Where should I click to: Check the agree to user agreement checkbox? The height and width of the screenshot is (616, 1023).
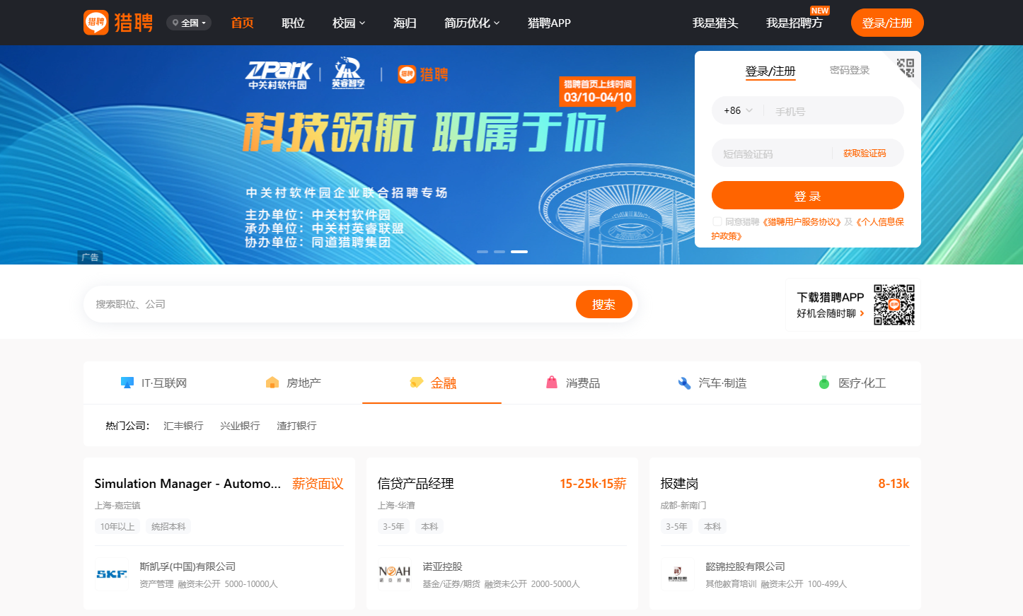coord(717,221)
